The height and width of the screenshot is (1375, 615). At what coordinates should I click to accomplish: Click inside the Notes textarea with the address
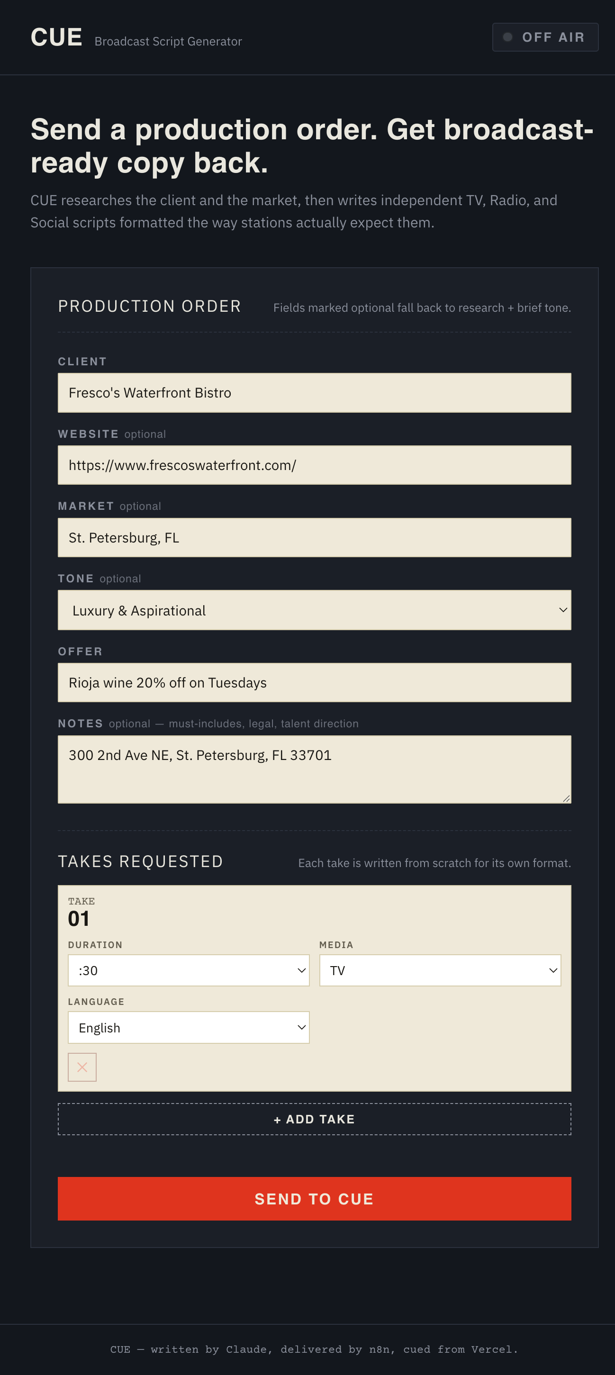[315, 769]
